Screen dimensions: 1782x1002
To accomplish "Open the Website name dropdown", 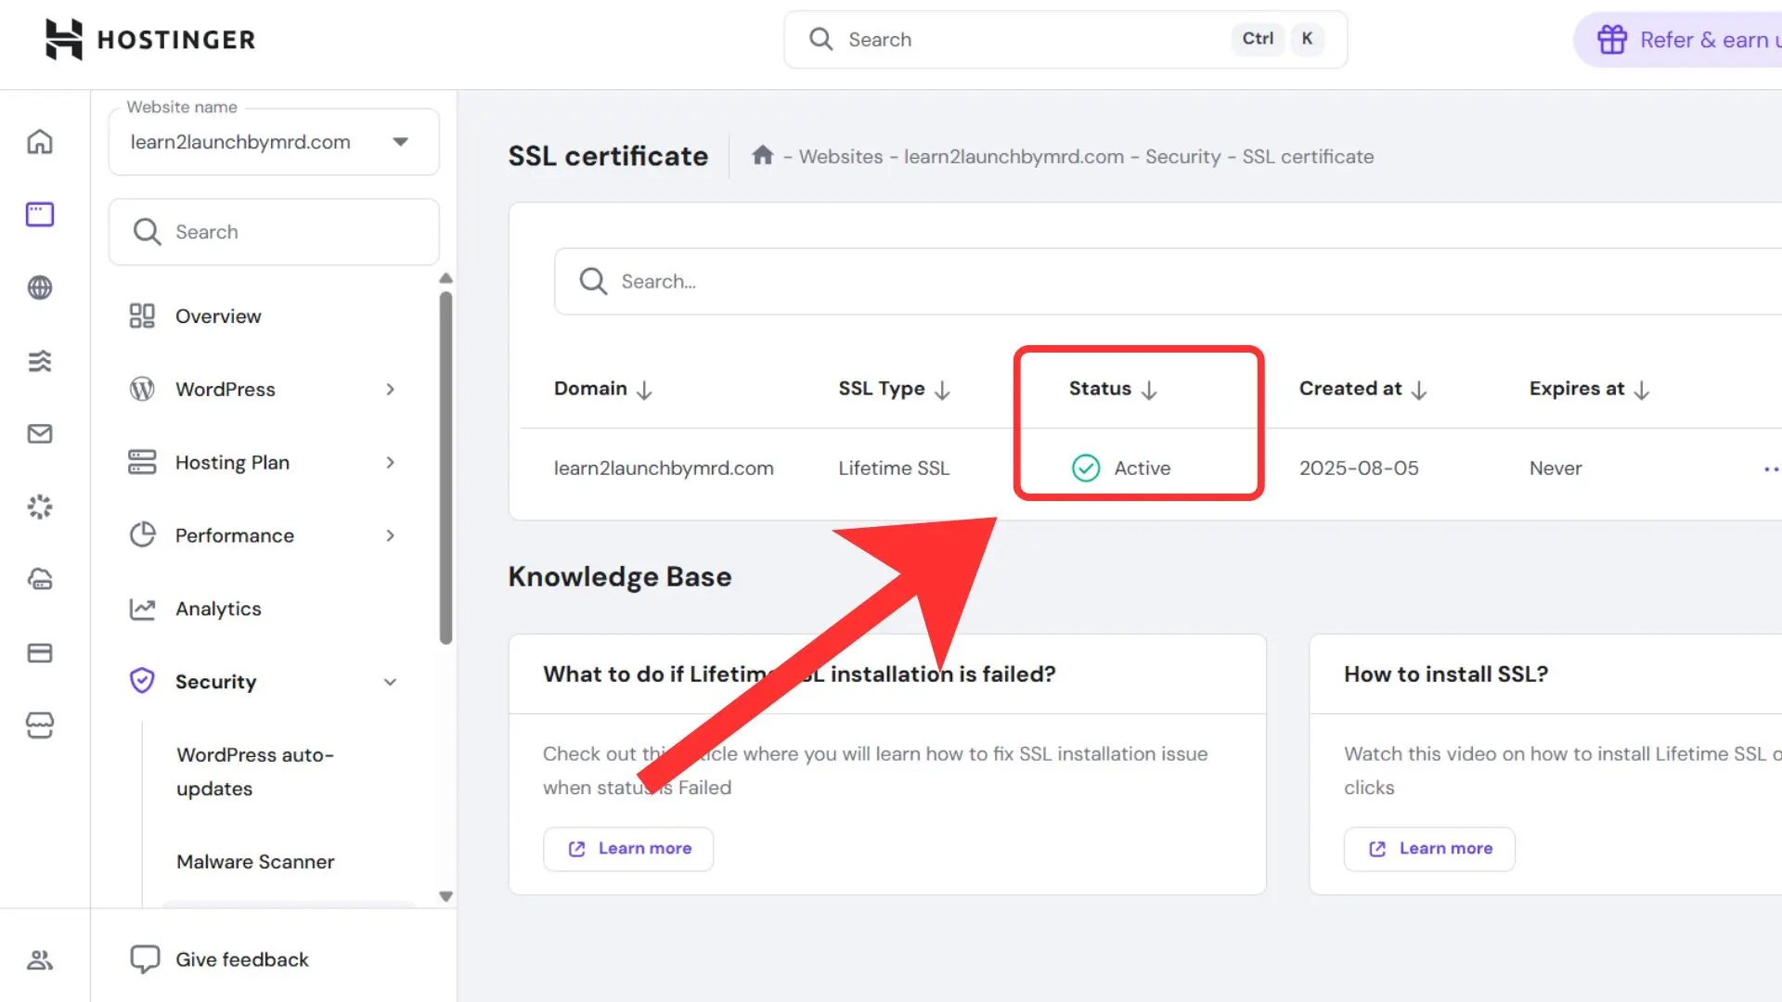I will 274,142.
